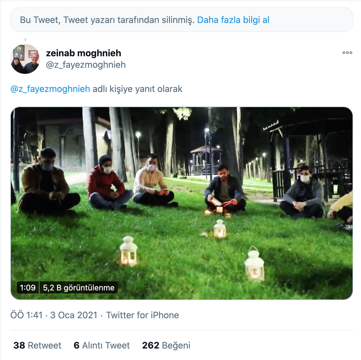Show the 262 Beğeni likes list
The image size is (361, 360).
pos(166,345)
